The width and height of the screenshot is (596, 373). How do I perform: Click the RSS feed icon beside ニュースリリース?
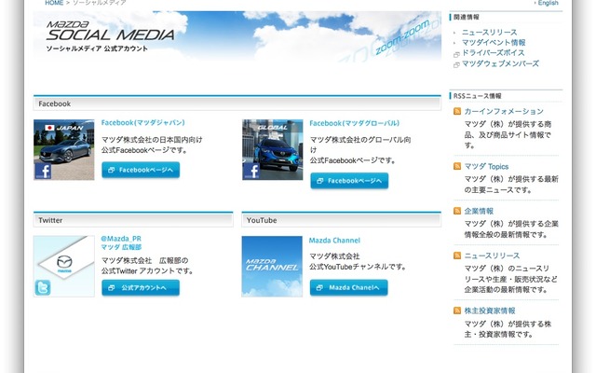tap(457, 256)
